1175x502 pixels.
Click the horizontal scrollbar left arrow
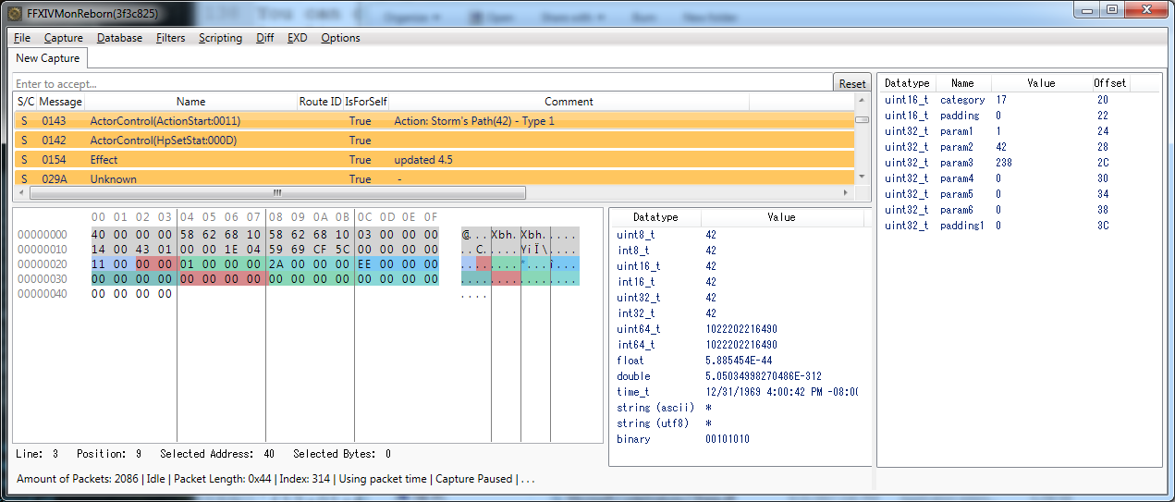[x=22, y=193]
